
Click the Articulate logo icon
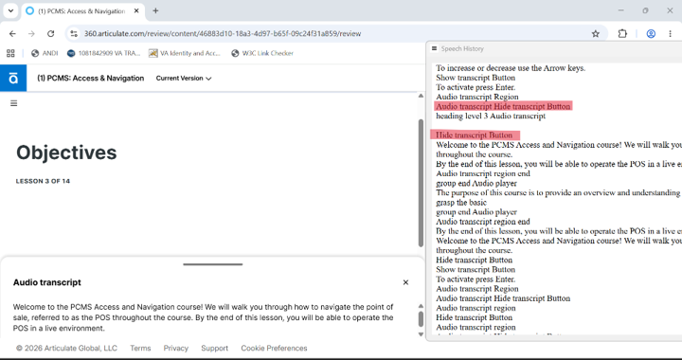[x=13, y=79]
